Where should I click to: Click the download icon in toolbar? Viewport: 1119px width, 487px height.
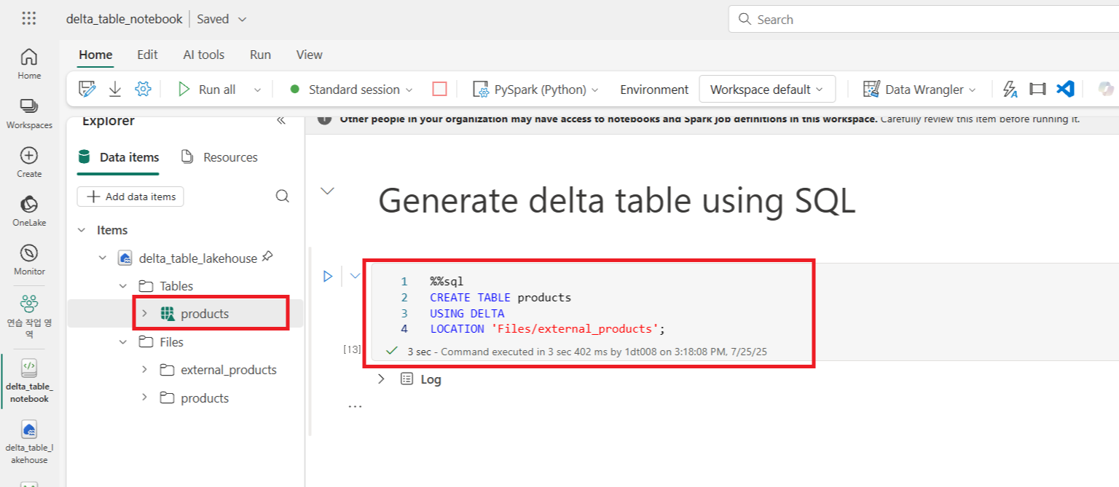click(115, 89)
